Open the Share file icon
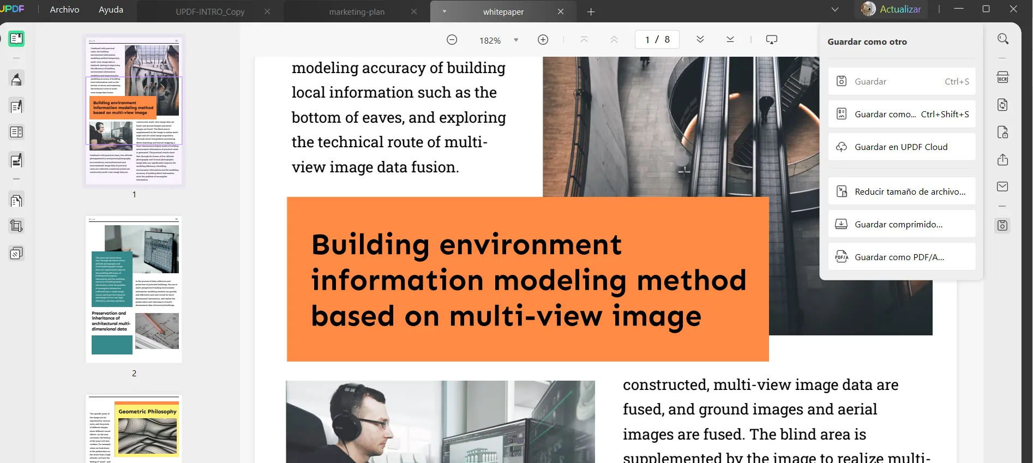 pyautogui.click(x=1002, y=160)
